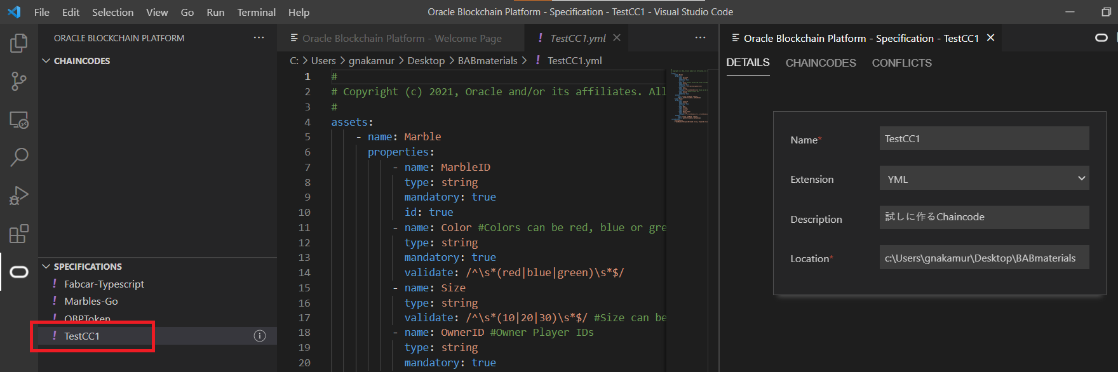Open the Extensions view

tap(19, 234)
